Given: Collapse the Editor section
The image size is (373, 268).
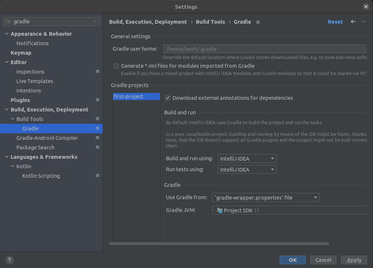Looking at the screenshot, I should pyautogui.click(x=7, y=62).
